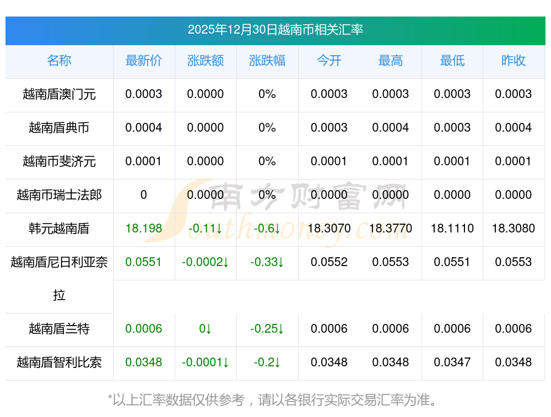The height and width of the screenshot is (417, 551).
Task: Click the 涨跌幅 column header
Action: coord(267,61)
